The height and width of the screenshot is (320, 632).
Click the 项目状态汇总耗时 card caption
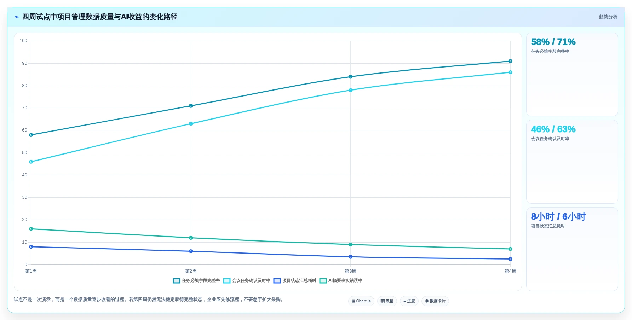click(548, 226)
